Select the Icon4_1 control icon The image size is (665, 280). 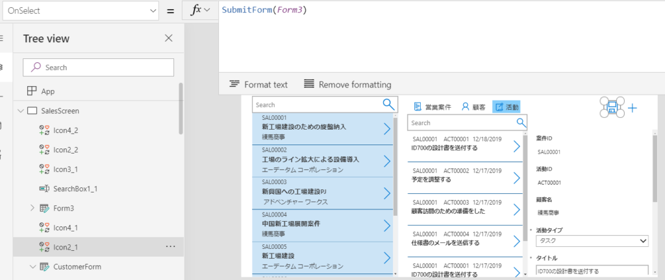[x=44, y=227]
